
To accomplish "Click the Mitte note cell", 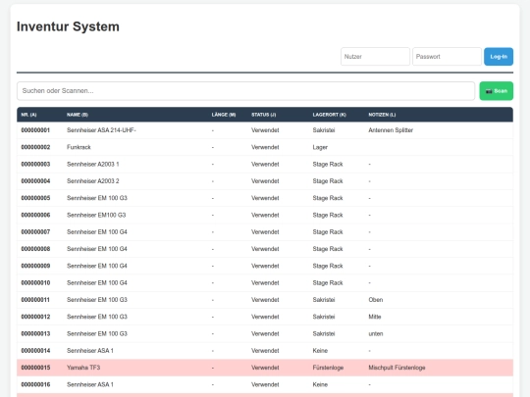I will pos(375,317).
